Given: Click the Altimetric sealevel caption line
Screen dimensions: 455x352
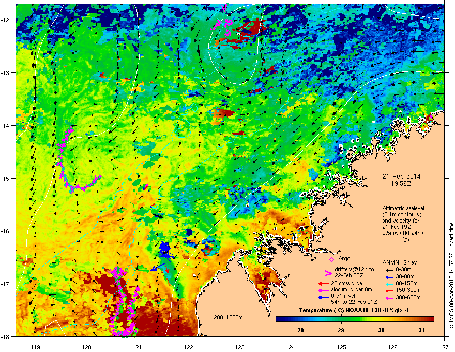Looking at the screenshot, I should (x=403, y=208).
